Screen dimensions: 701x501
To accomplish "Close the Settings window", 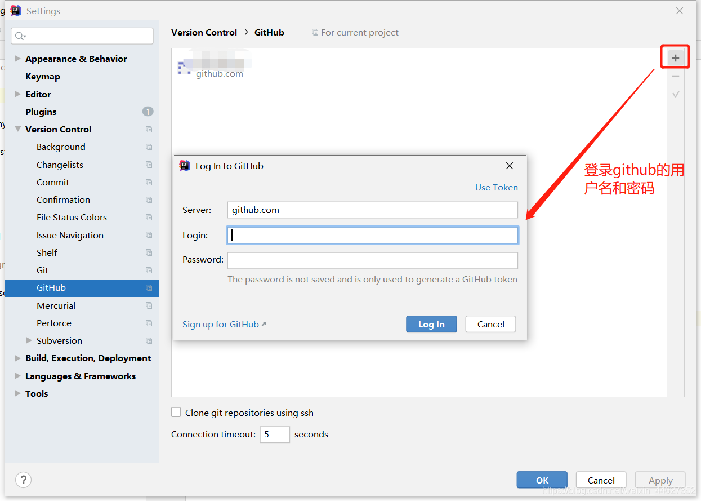I will (680, 11).
